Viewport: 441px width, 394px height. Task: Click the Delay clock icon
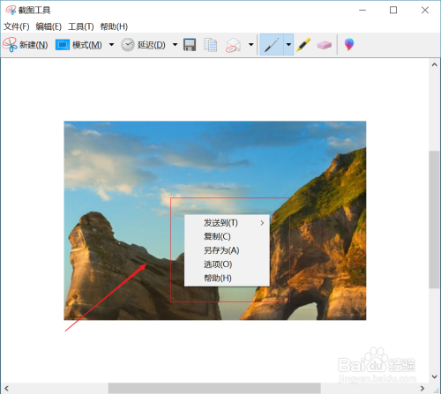coord(128,45)
